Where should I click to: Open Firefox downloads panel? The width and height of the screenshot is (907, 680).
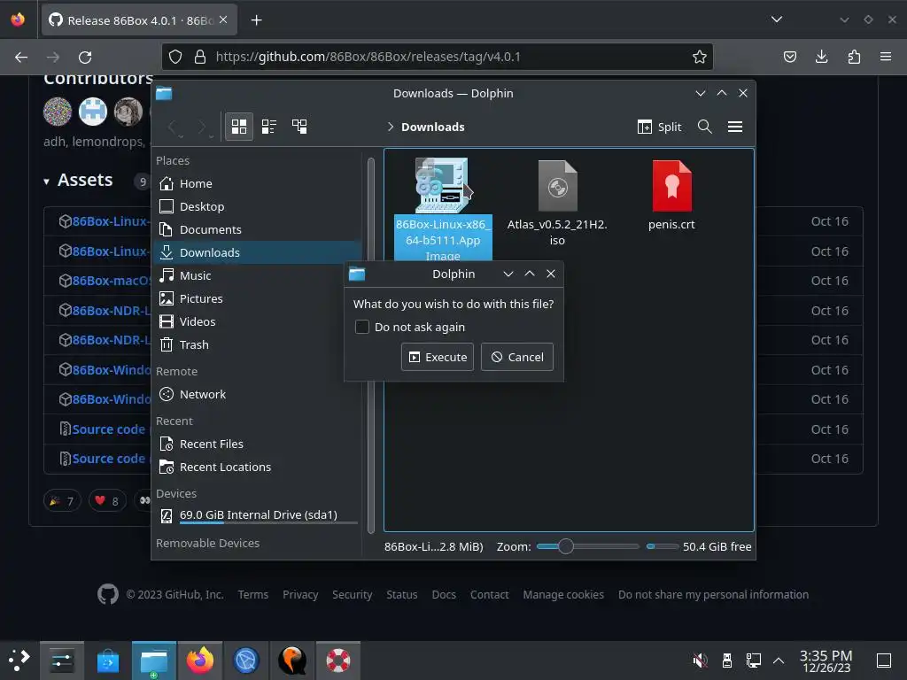point(821,57)
